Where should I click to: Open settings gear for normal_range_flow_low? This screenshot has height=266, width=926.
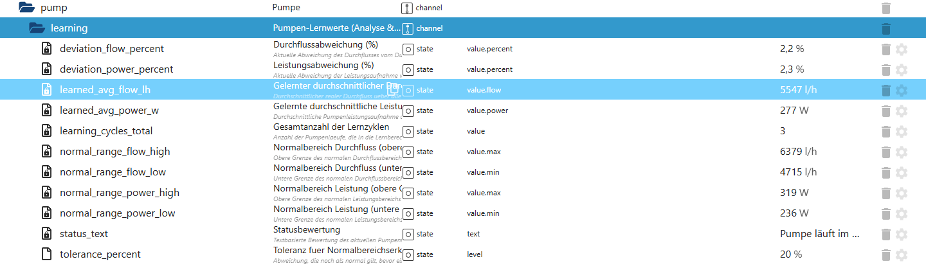[902, 172]
